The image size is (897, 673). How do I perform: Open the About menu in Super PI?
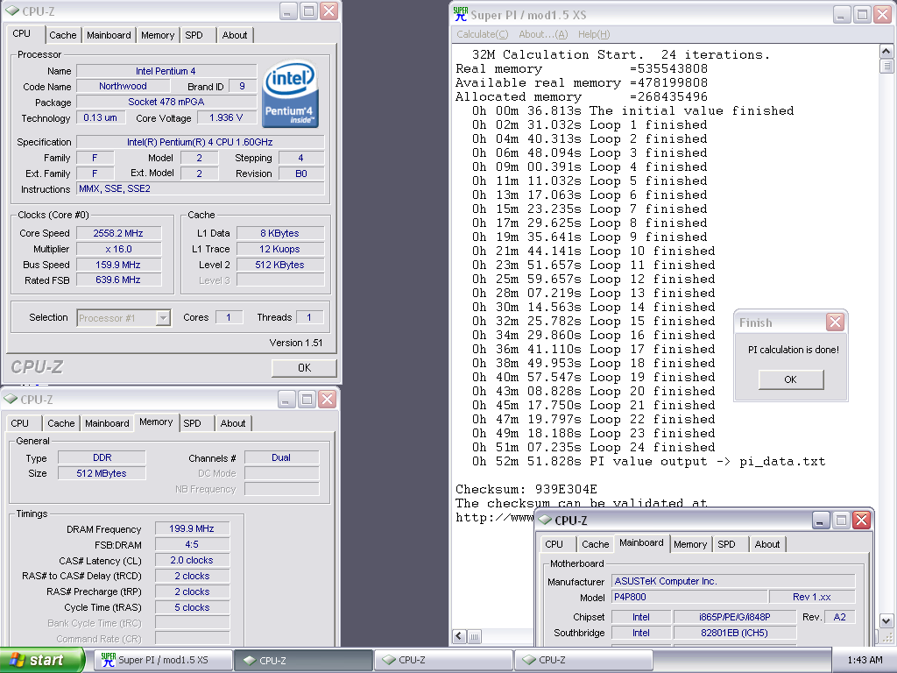click(x=543, y=34)
